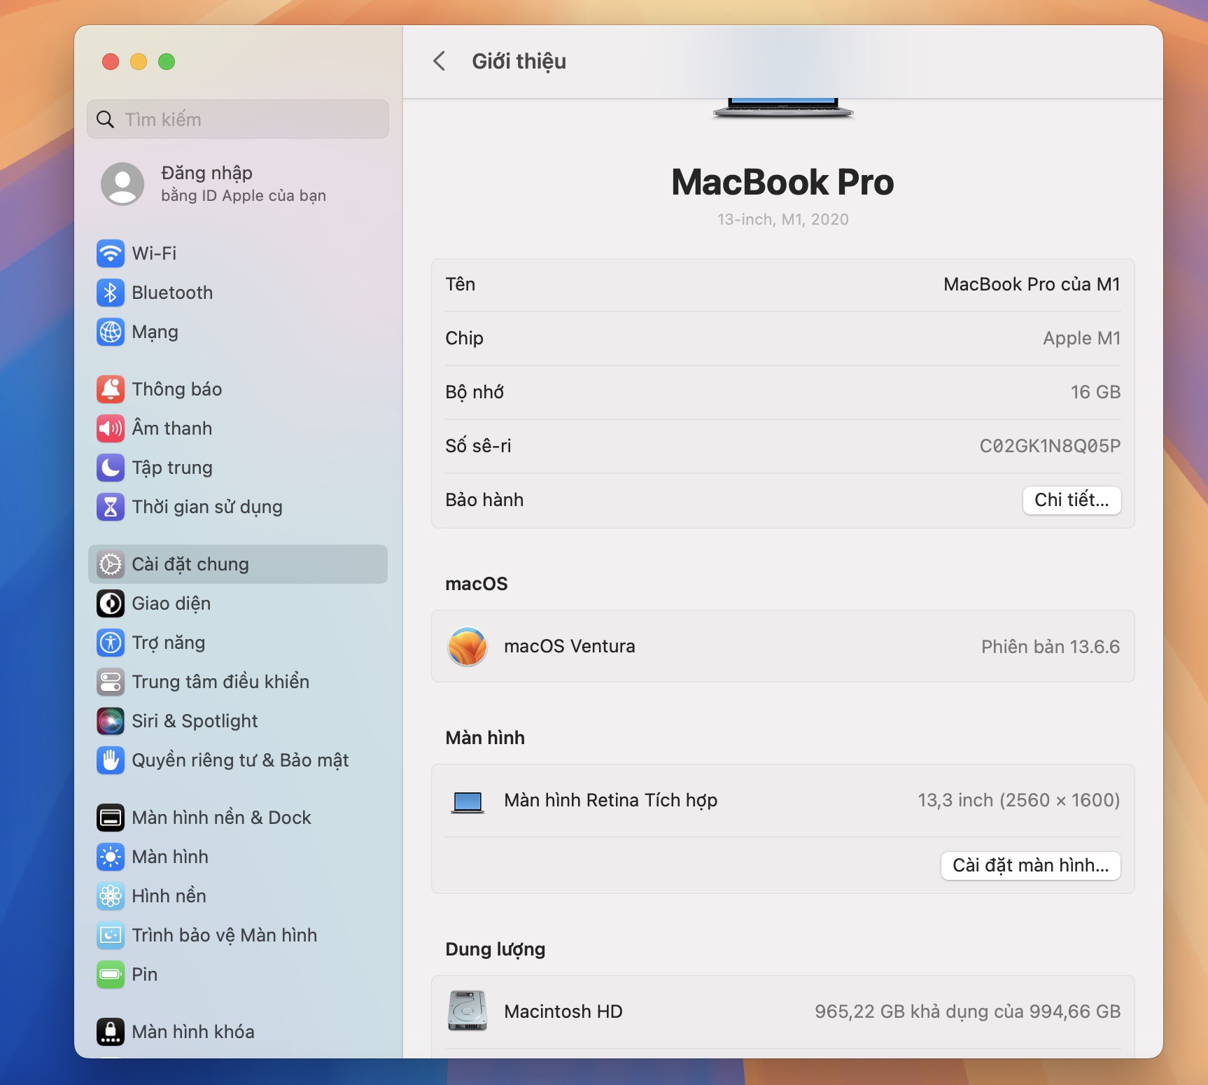Select Pin sidebar label

point(145,974)
